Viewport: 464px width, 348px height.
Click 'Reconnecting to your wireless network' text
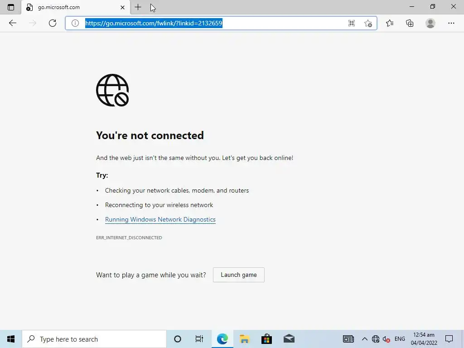(159, 205)
